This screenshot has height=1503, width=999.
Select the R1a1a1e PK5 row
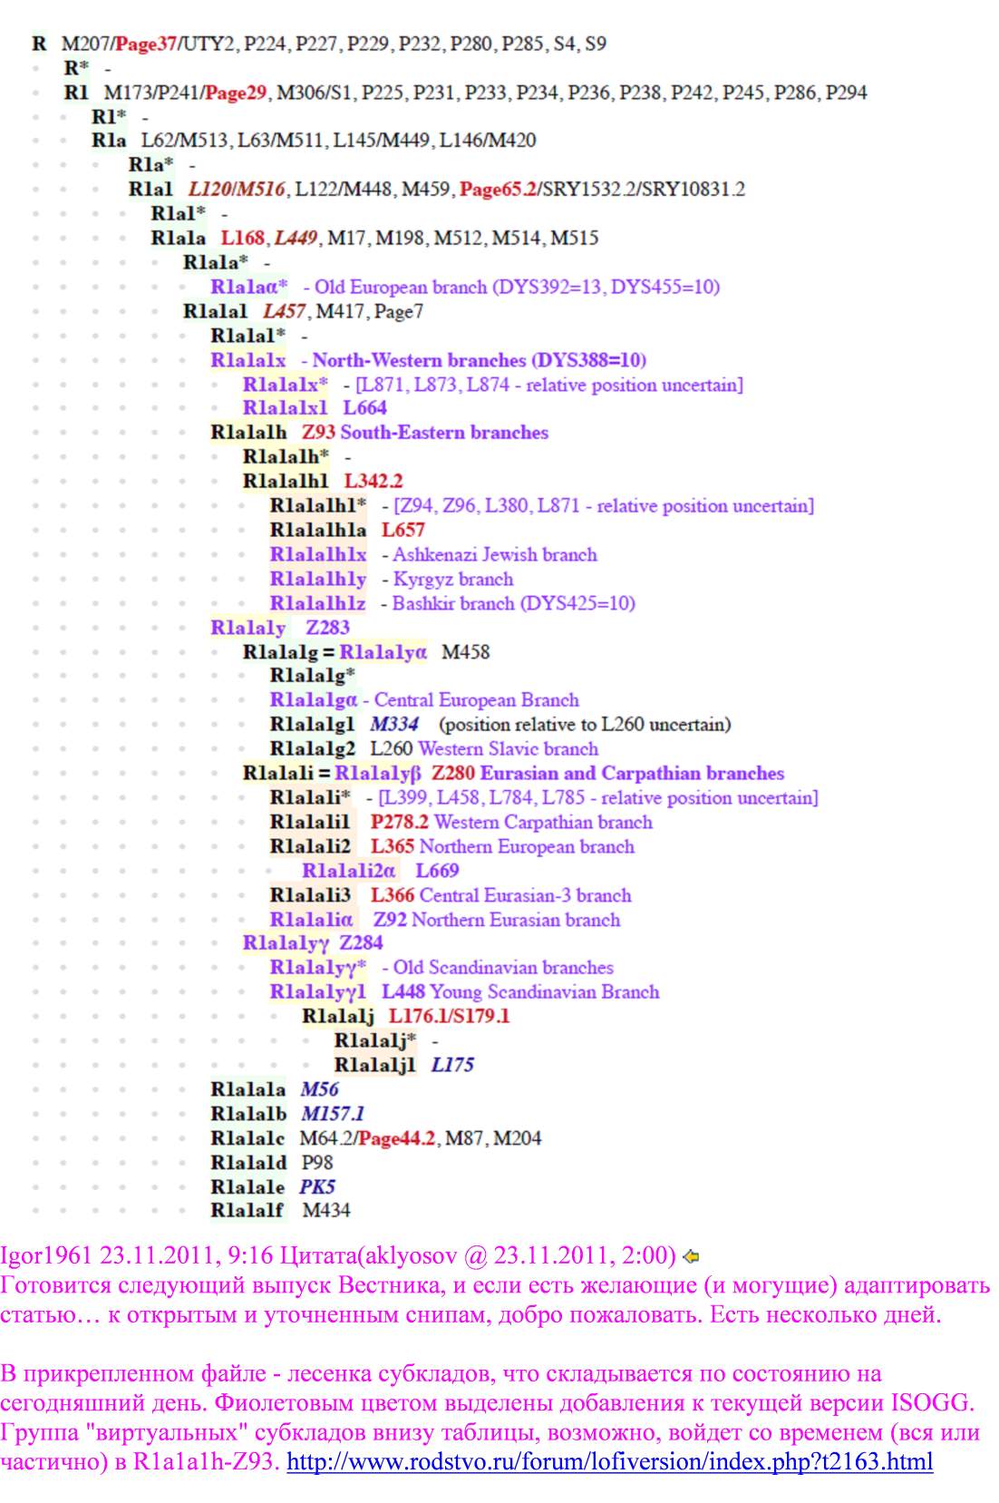[273, 1186]
